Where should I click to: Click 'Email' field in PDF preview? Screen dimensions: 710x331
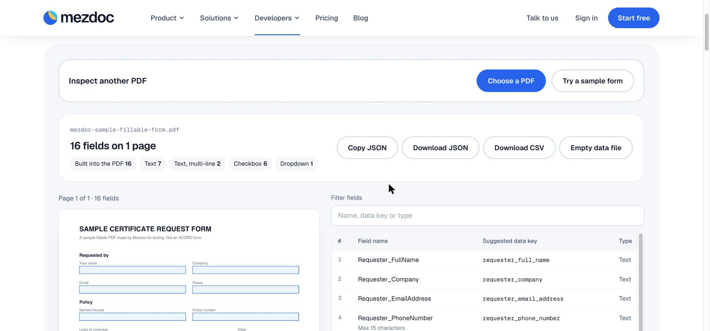coord(132,290)
